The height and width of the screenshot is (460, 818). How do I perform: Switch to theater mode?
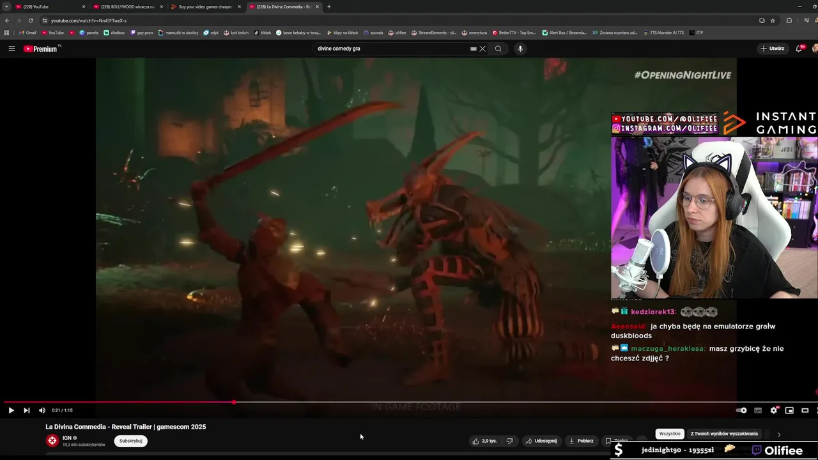coord(805,410)
